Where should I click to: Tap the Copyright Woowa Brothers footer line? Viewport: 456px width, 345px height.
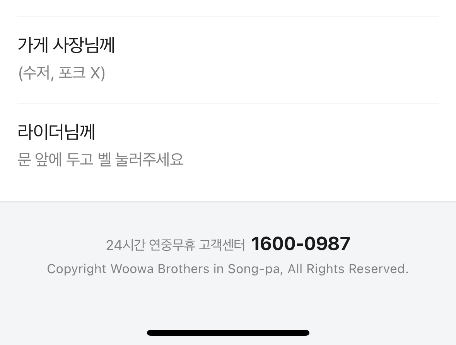pyautogui.click(x=227, y=269)
